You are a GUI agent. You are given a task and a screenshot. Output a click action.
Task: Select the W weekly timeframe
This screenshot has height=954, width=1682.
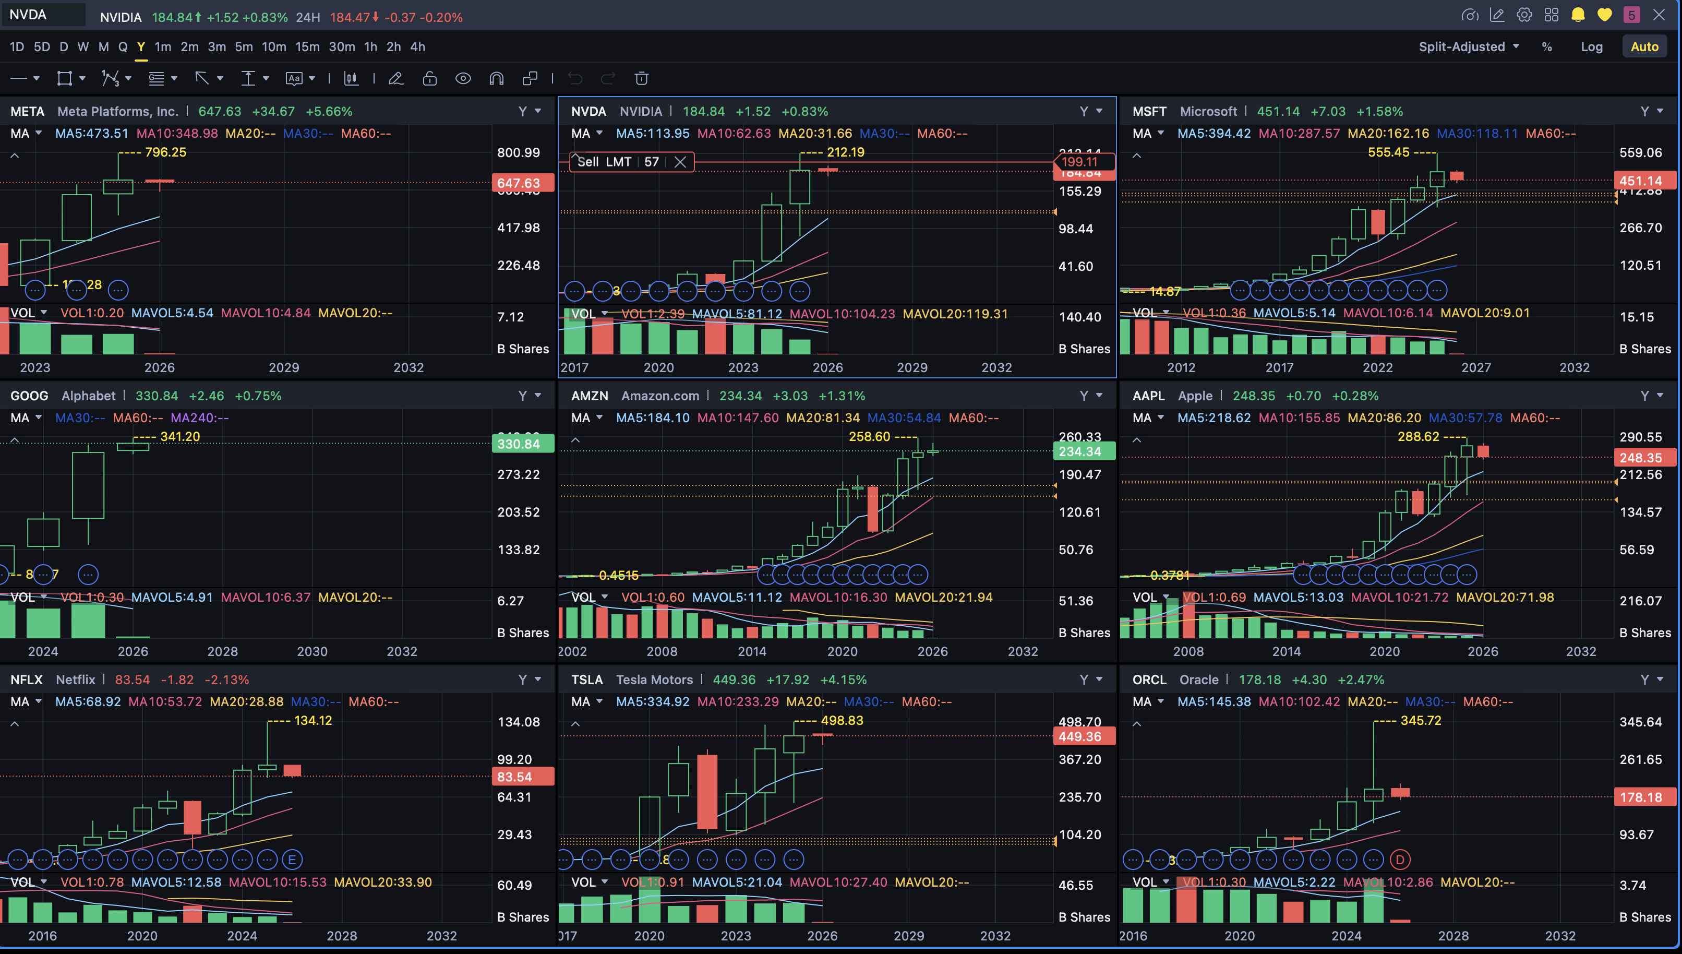click(83, 46)
